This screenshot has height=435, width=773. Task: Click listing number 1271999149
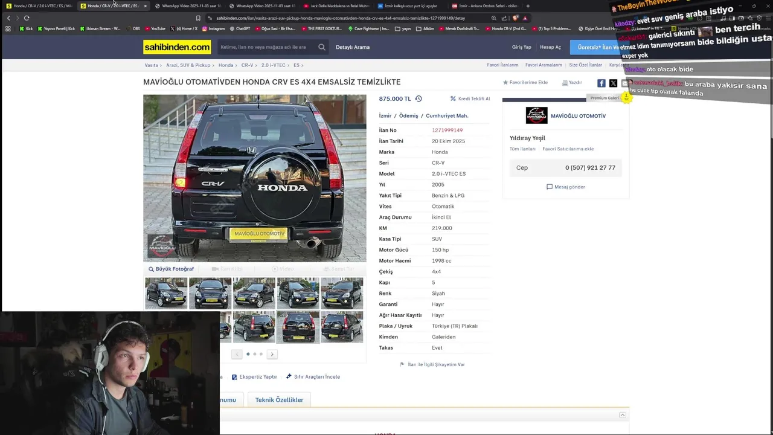coord(447,130)
